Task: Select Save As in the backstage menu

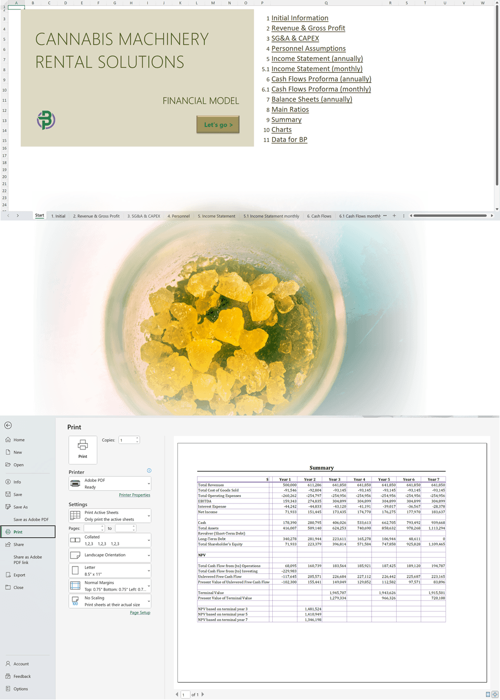Action: point(20,507)
